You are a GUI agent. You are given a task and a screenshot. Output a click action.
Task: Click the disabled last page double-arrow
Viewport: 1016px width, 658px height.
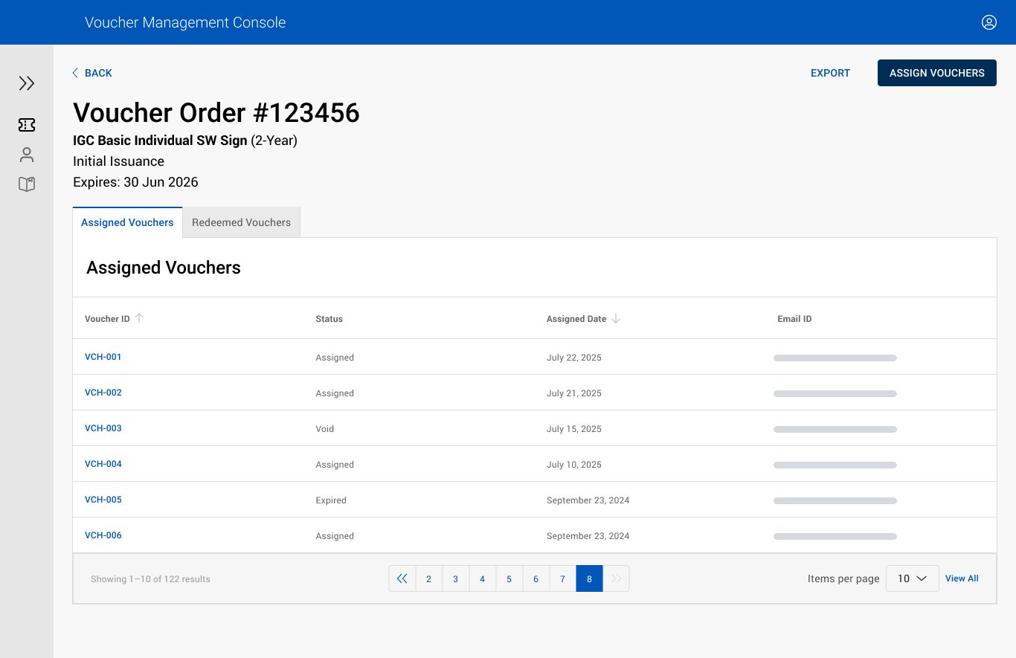pyautogui.click(x=616, y=578)
